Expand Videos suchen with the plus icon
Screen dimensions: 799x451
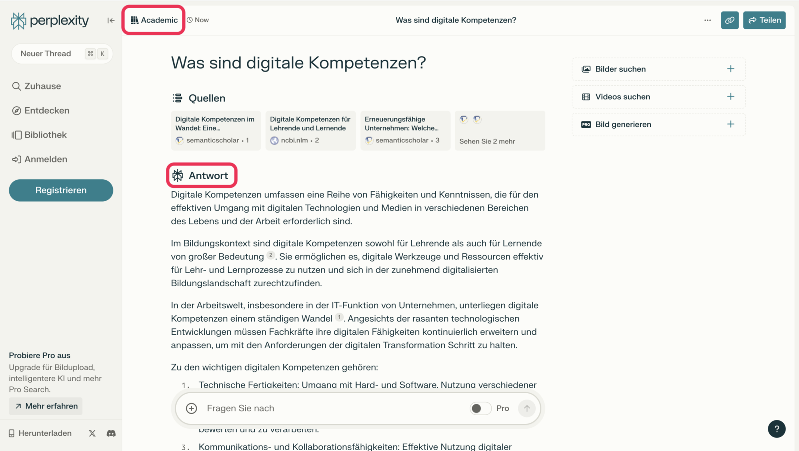pyautogui.click(x=731, y=97)
